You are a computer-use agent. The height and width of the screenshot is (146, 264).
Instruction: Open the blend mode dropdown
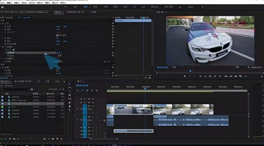pyautogui.click(x=62, y=55)
